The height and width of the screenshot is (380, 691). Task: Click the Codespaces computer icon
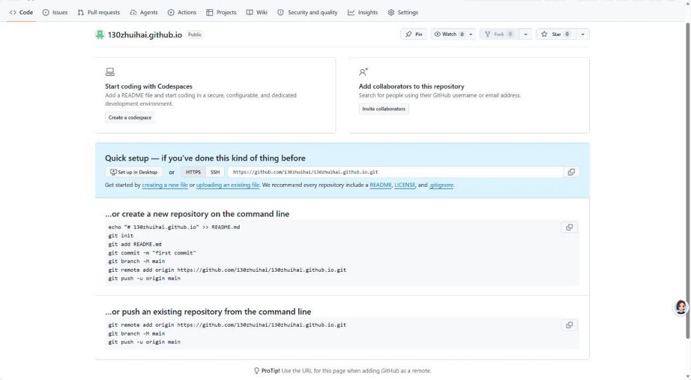click(x=110, y=72)
